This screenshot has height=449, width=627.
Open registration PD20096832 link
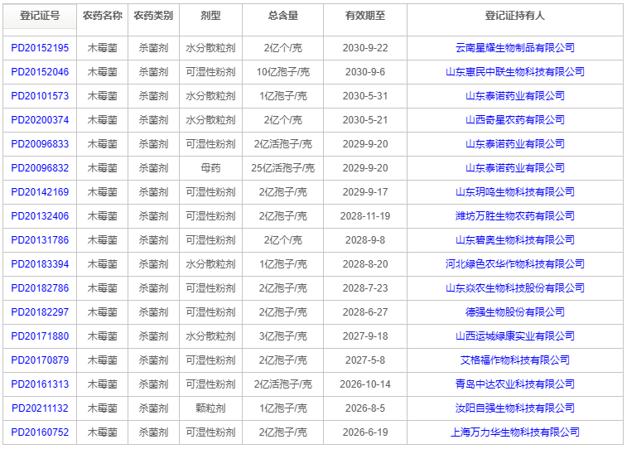[x=40, y=168]
